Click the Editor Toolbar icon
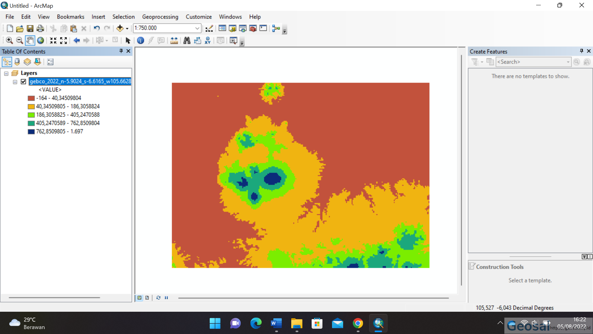Screen dimensions: 593x334 click(209, 28)
